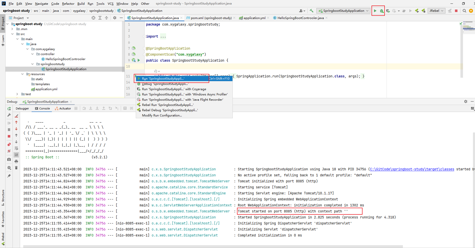475x248 pixels.
Task: Clear console output with trash icon
Action: pos(16,168)
